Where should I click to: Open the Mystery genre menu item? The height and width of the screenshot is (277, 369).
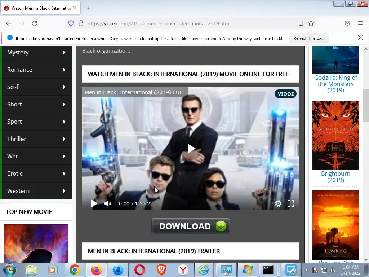tap(37, 53)
